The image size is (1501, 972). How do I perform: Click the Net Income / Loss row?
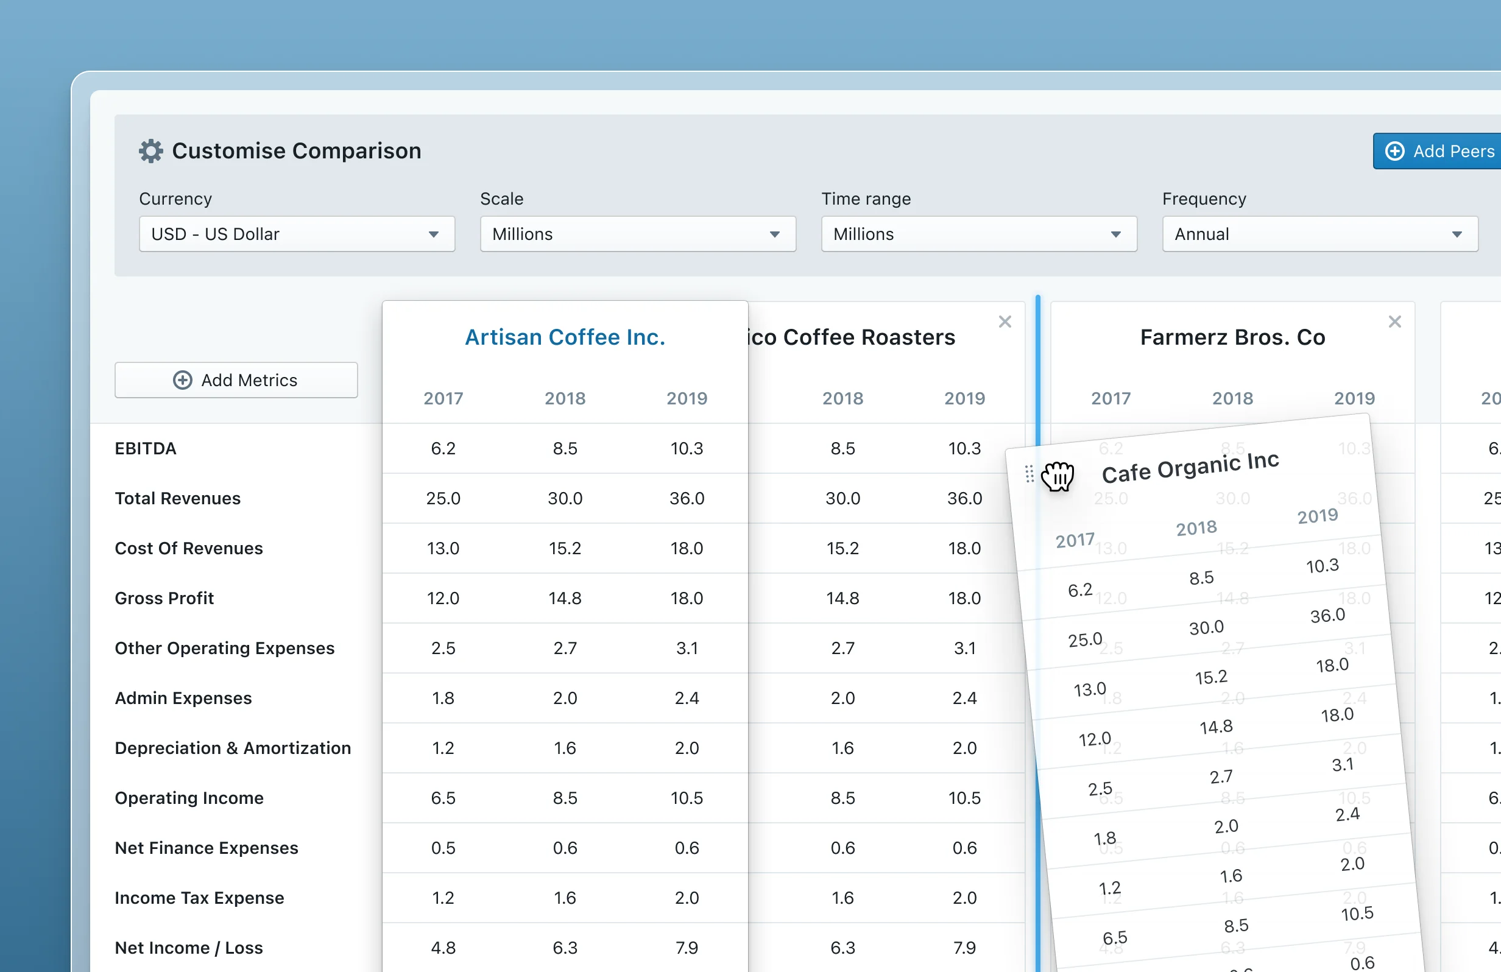pyautogui.click(x=189, y=948)
